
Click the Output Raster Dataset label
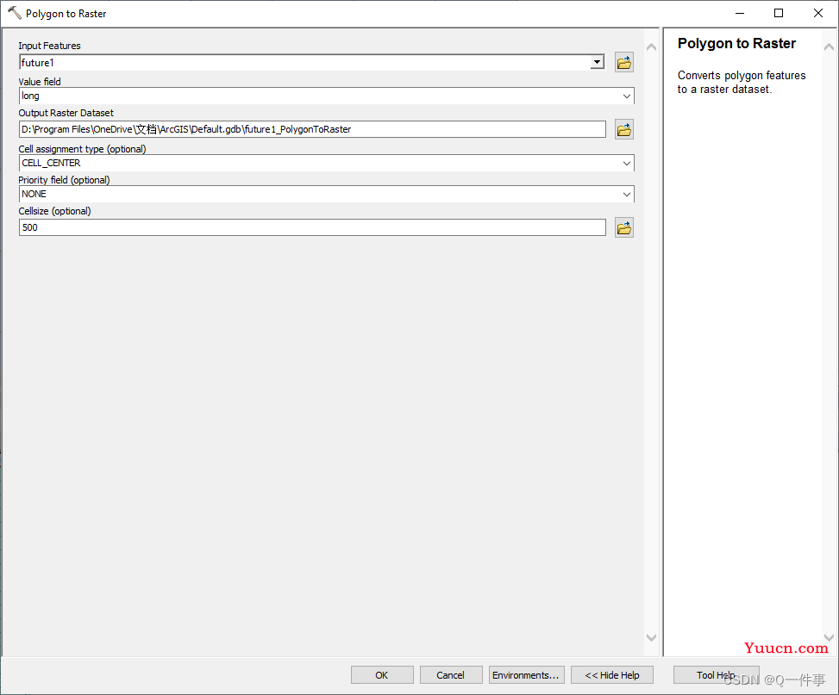coord(66,113)
